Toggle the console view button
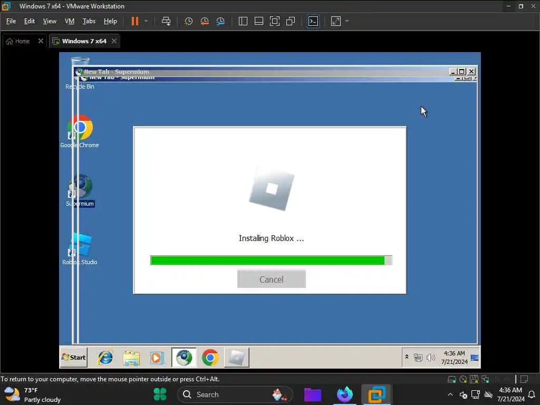The height and width of the screenshot is (405, 540). click(x=313, y=21)
